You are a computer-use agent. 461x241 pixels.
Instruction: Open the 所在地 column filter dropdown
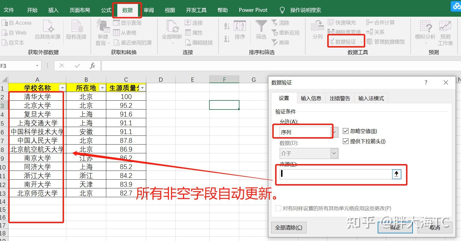click(x=102, y=88)
